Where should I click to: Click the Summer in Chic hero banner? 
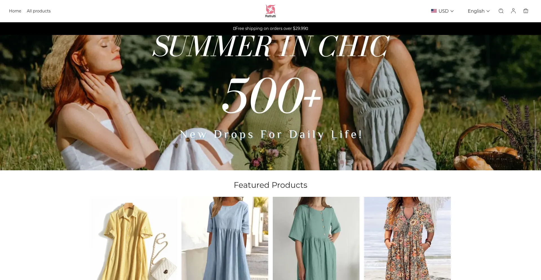coord(270,103)
